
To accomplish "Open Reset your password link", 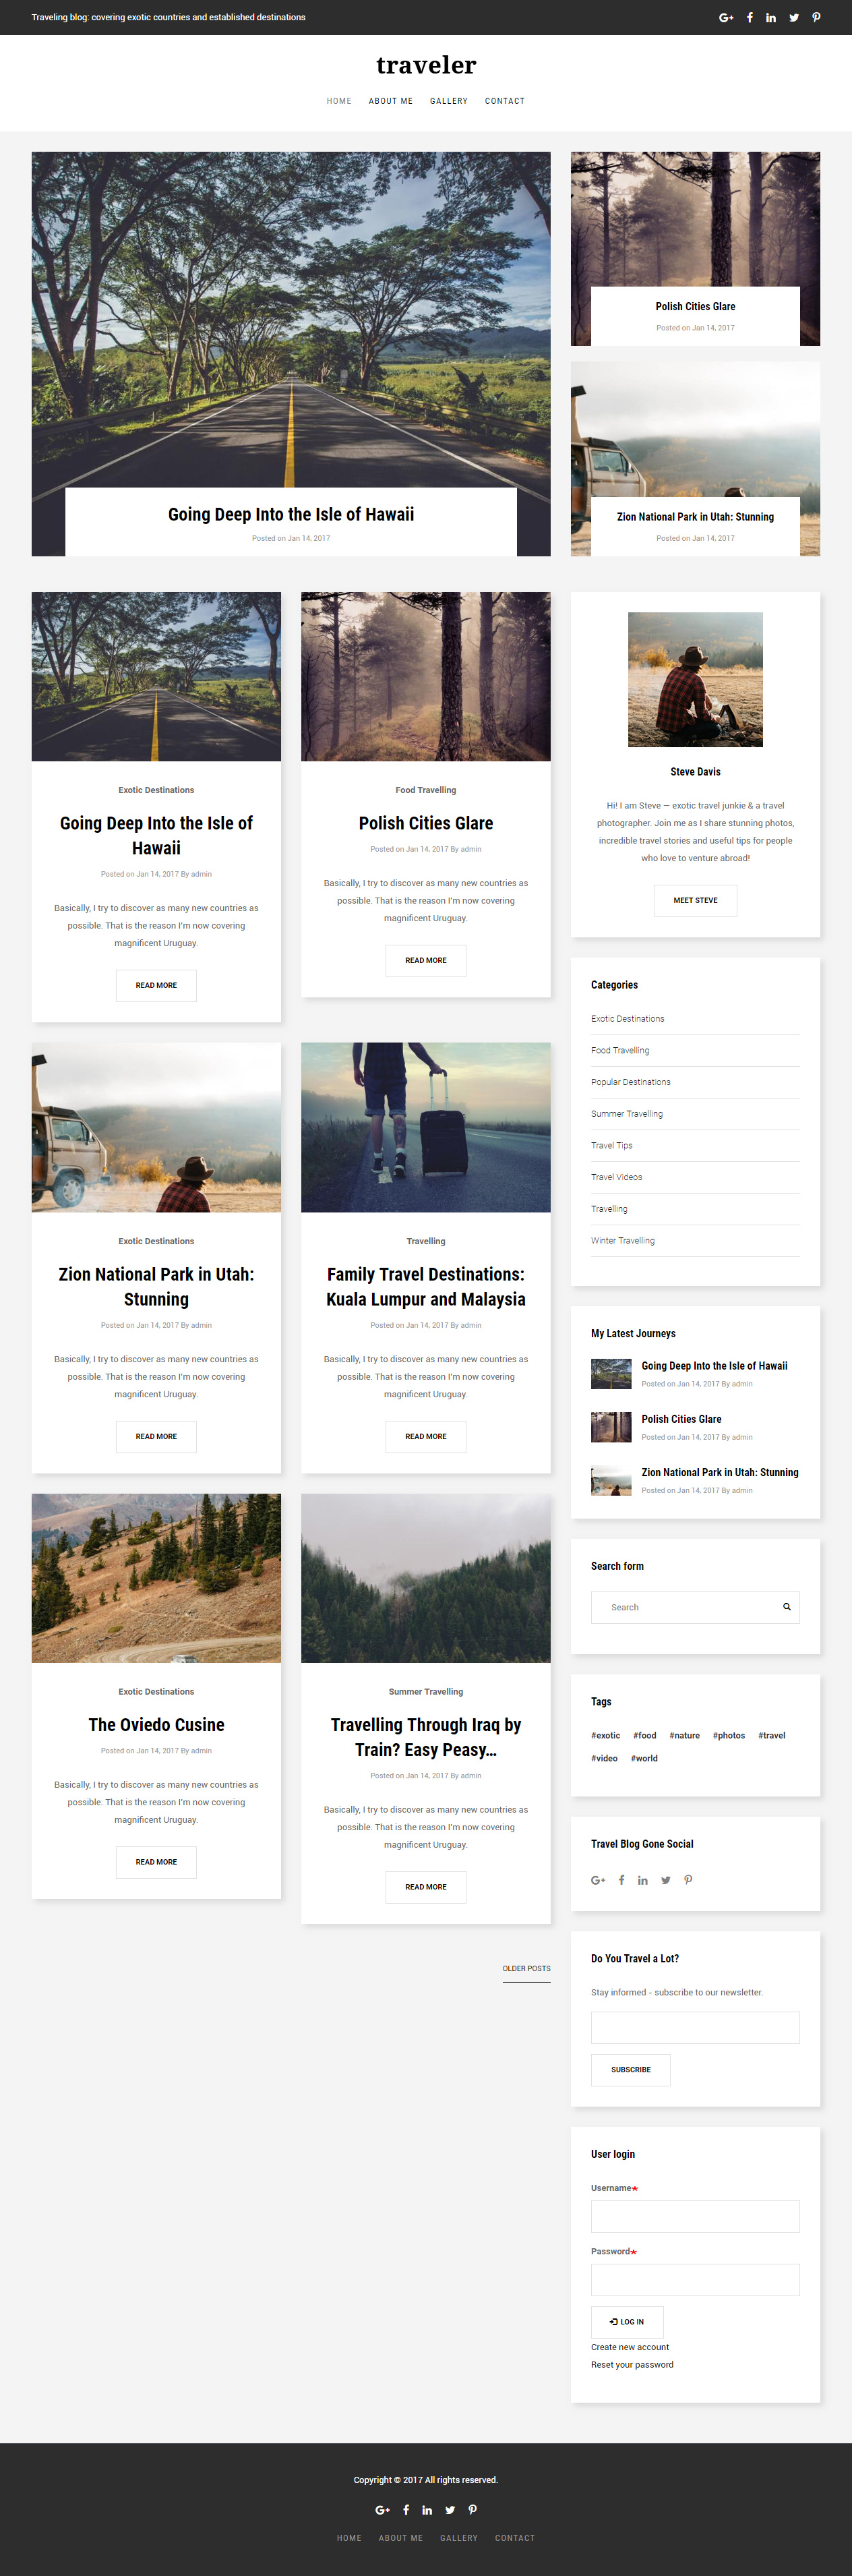I will [632, 2365].
